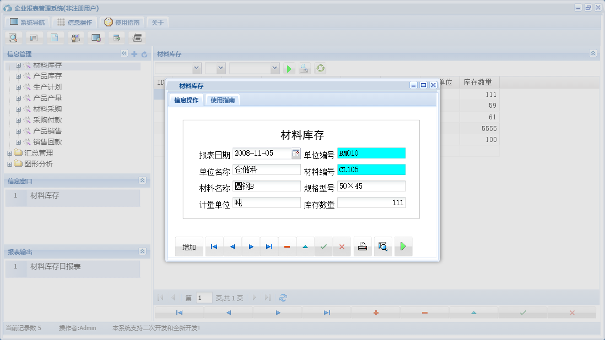
Task: Cancel editing with the red X icon
Action: (341, 246)
